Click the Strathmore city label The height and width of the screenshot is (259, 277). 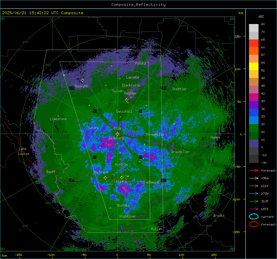pos(150,182)
